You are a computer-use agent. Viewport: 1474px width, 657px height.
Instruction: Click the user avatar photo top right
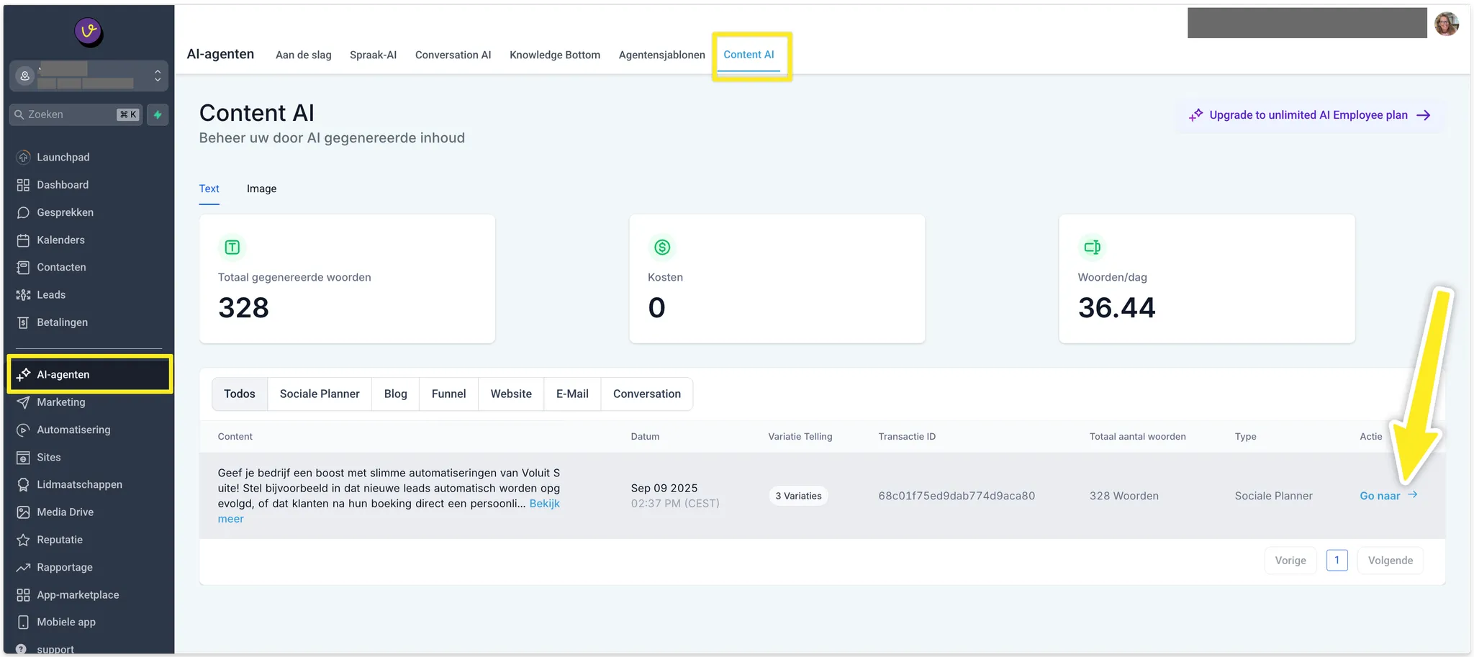tap(1446, 24)
